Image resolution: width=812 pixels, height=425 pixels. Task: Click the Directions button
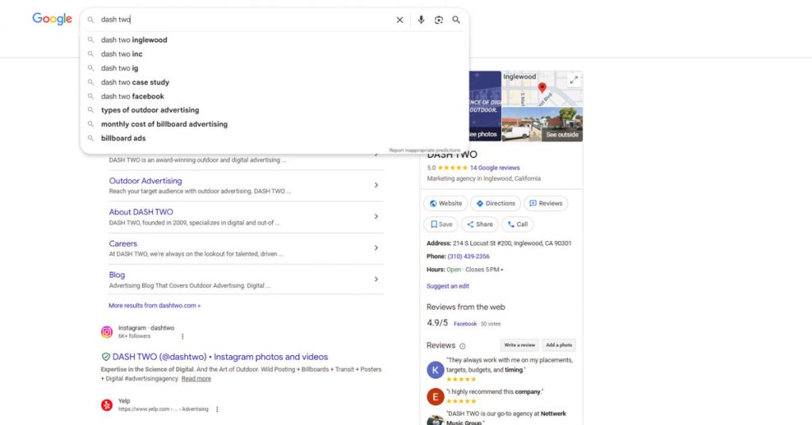(496, 204)
